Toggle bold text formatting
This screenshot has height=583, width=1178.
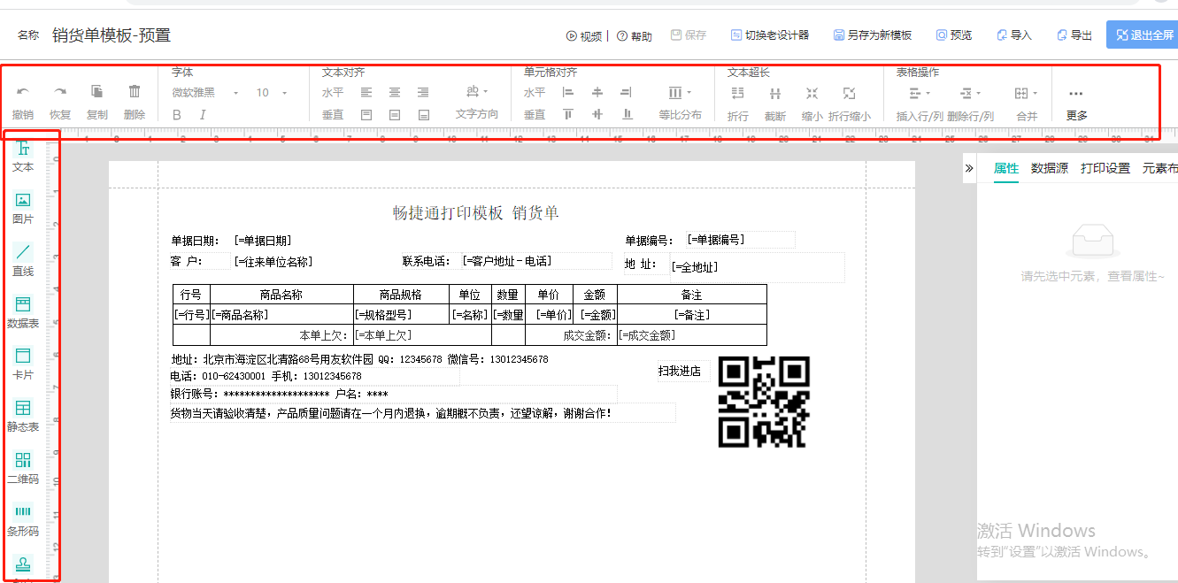176,113
